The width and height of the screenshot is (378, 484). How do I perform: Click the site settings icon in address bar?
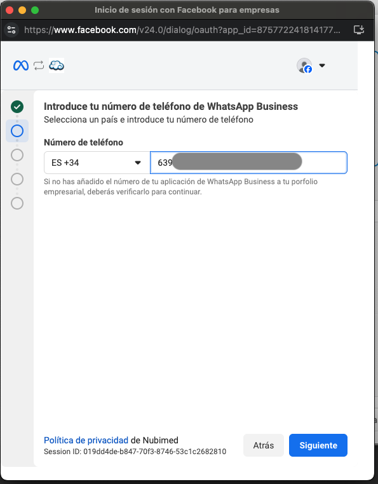point(11,30)
